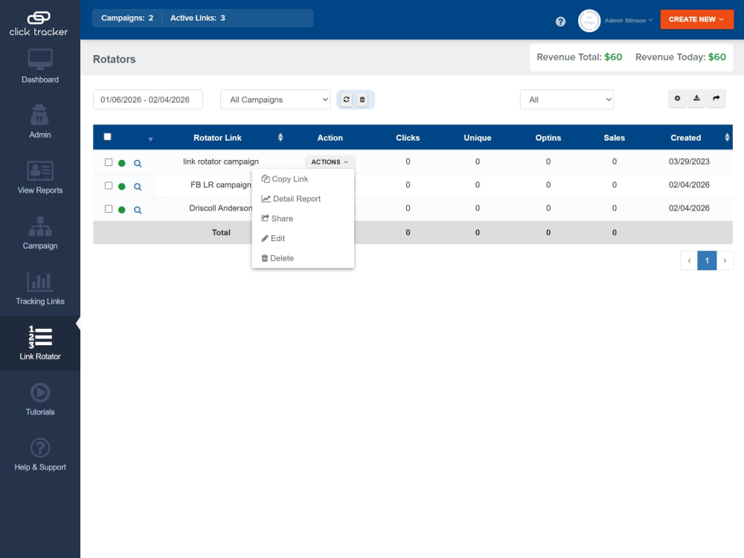Viewport: 744px width, 558px height.
Task: Toggle the ACTIONS dropdown for link rotator campaign
Action: [x=330, y=161]
